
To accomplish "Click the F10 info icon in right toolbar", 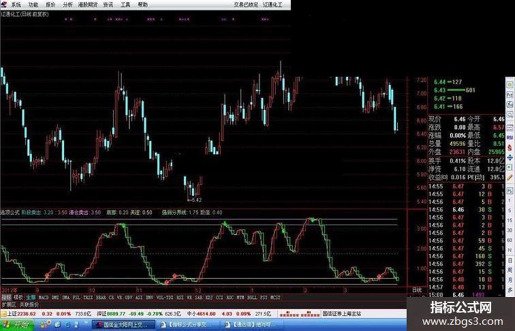I will 510,95.
